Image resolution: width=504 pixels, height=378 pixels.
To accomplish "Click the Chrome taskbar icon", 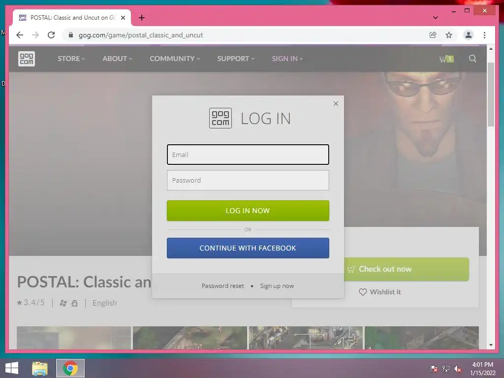I will [x=70, y=368].
